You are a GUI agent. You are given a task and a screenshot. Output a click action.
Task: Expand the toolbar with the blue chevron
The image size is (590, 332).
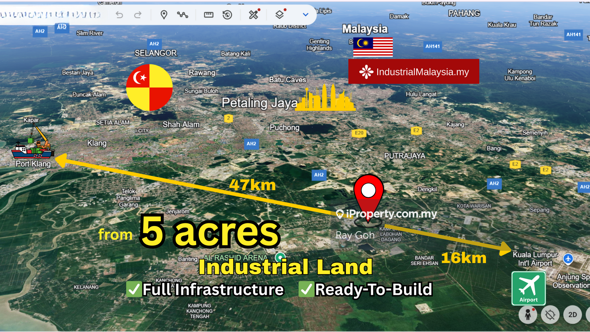click(x=305, y=15)
